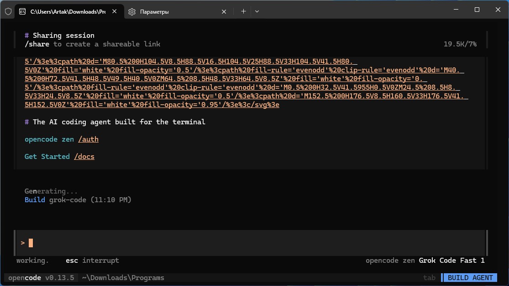Click the opencode v0.13.5 version label

[x=41, y=278]
